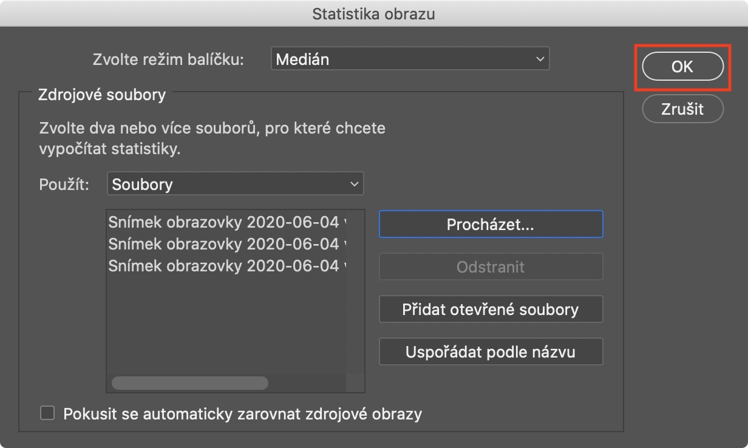Click the Odstranit button
The image size is (748, 448).
click(491, 267)
